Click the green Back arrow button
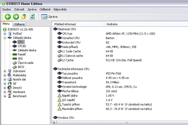This screenshot has height=125, width=188. click(x=8, y=17)
